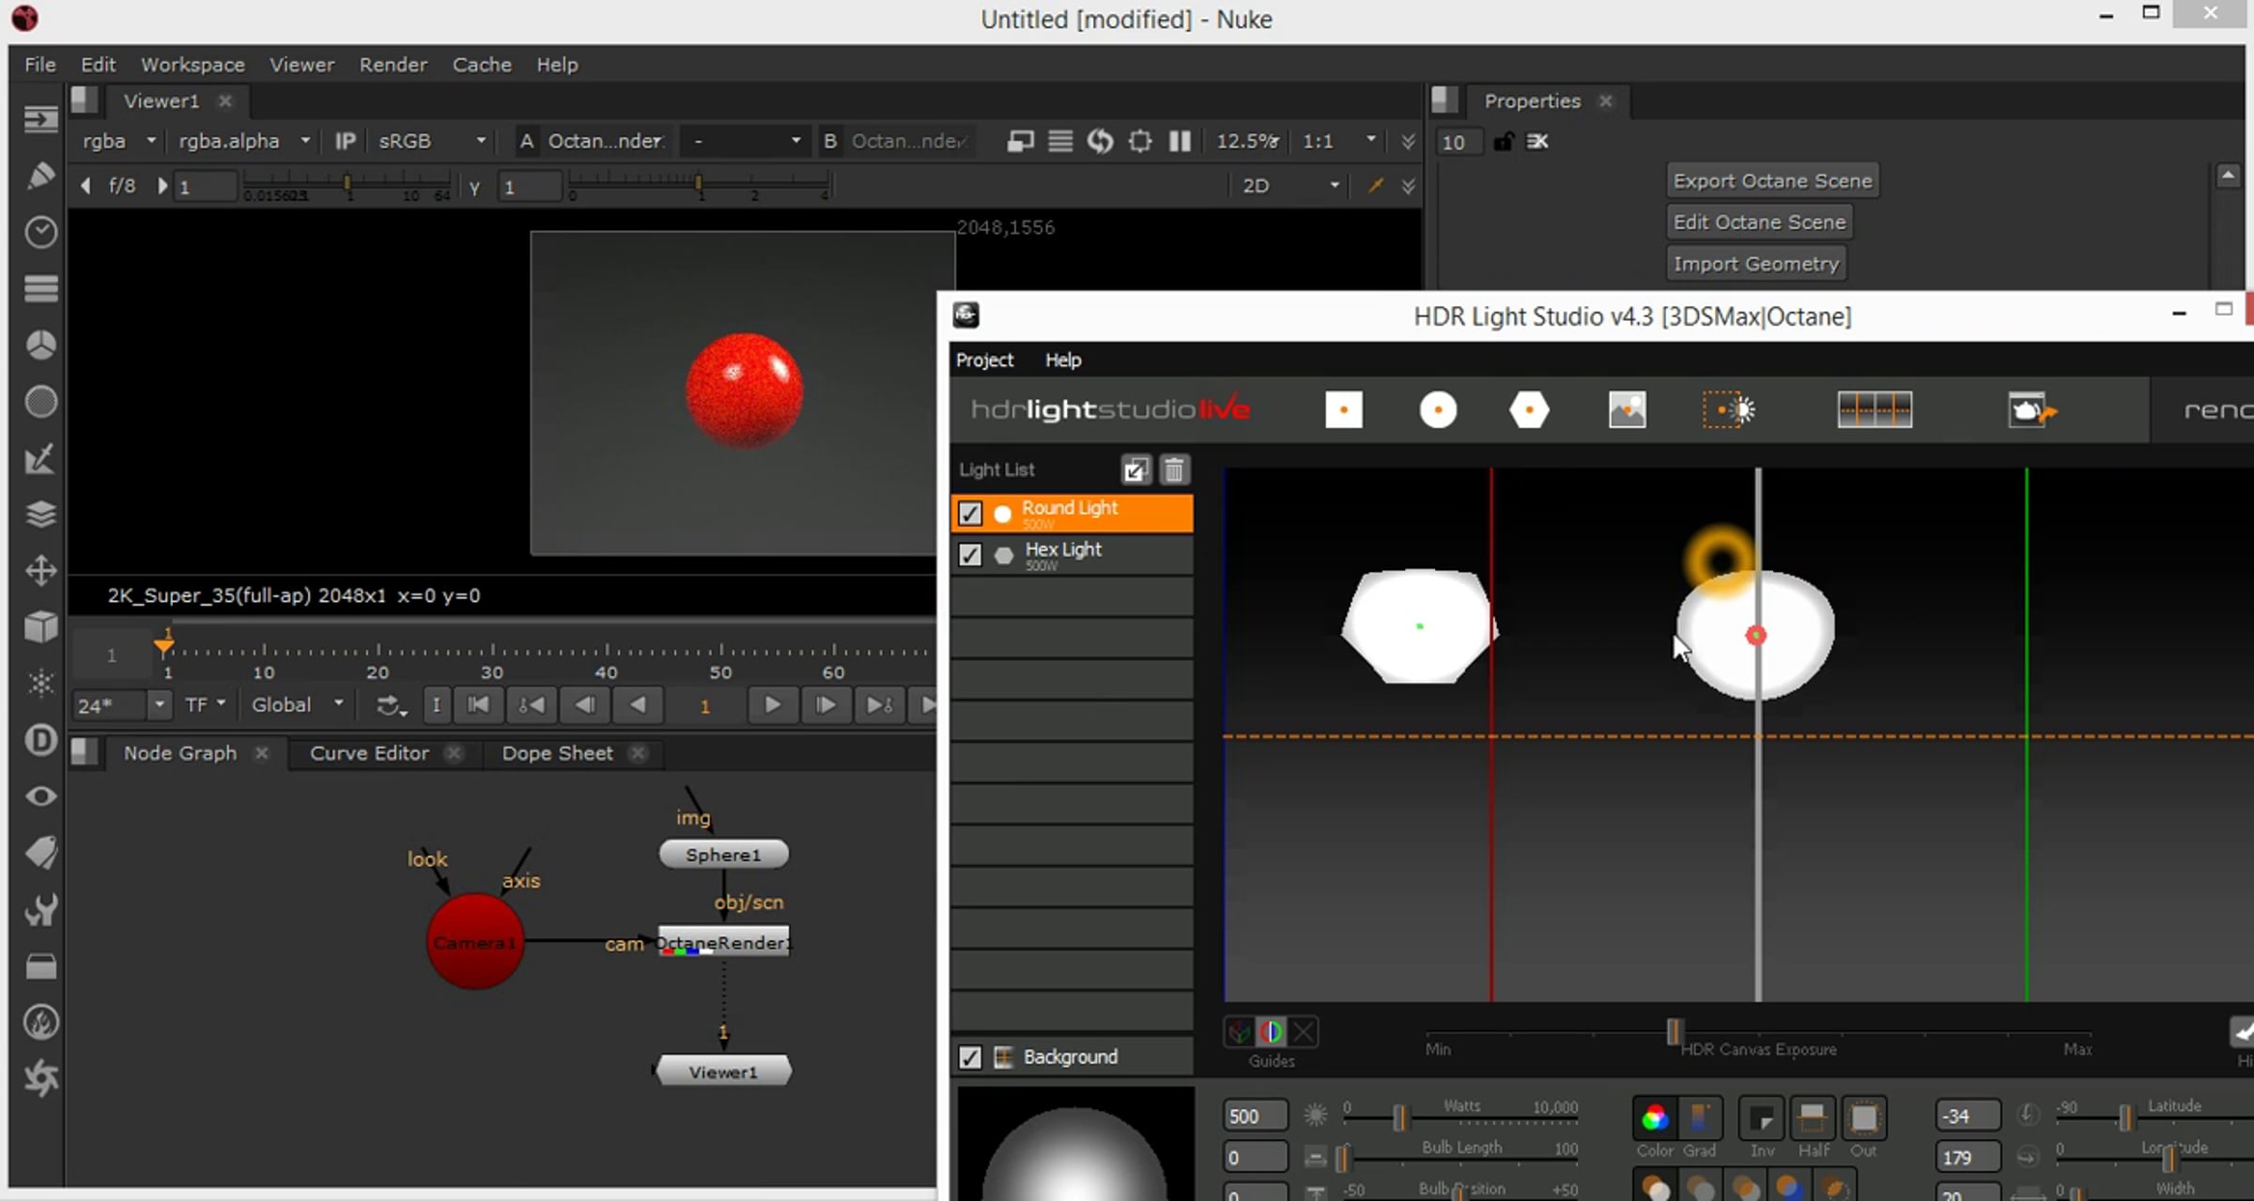
Task: Clear all panels in Properties bin
Action: (1537, 142)
